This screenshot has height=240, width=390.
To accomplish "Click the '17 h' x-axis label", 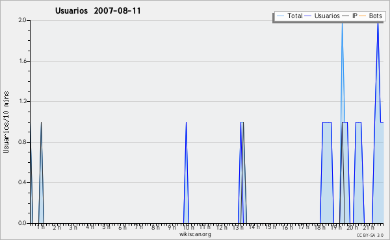I will tap(304, 227).
